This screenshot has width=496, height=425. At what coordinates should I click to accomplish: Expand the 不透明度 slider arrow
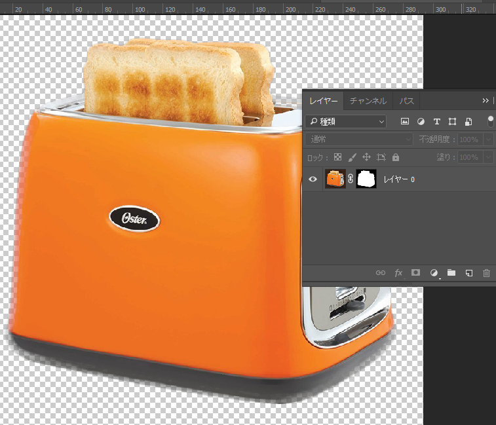click(488, 139)
